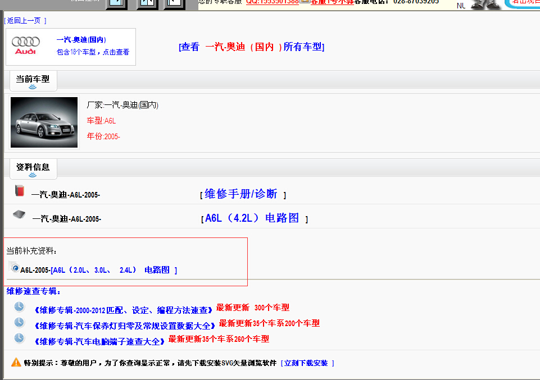Screen dimensions: 540x380
Task: Open the 一汽-奥迪(国内) brand link
Action: pos(81,39)
